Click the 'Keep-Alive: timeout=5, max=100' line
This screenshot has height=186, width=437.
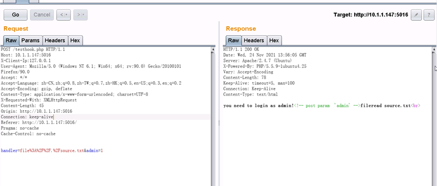click(x=259, y=83)
